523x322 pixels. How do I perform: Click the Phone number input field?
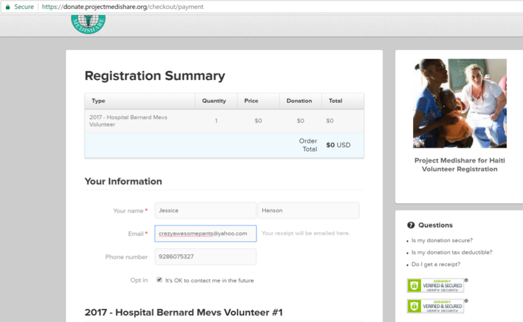(x=206, y=256)
